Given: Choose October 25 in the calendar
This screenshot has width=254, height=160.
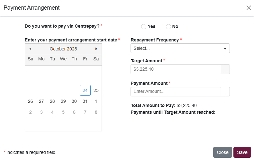Looking at the screenshot, I should [96, 90].
